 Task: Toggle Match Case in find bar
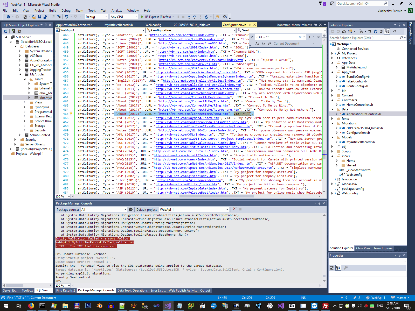pyautogui.click(x=257, y=44)
